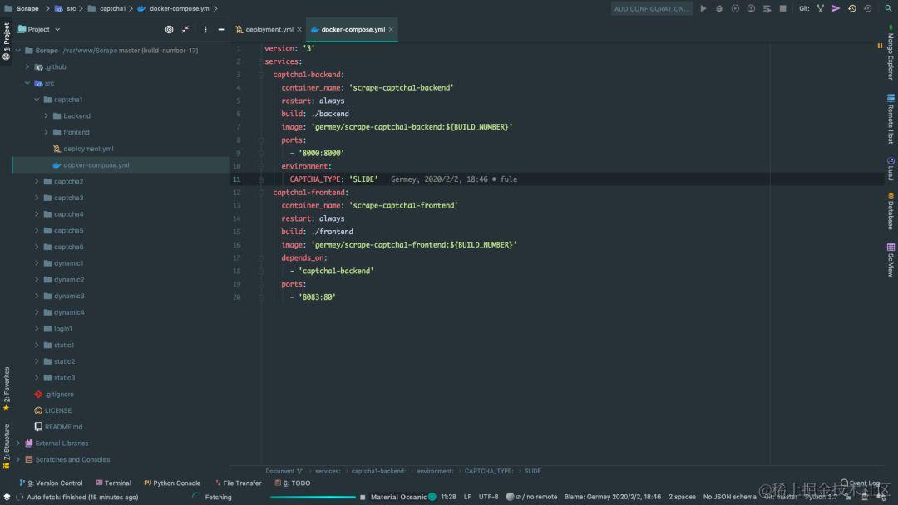This screenshot has height=505, width=898.
Task: Open the Project view dropdown
Action: click(38, 29)
